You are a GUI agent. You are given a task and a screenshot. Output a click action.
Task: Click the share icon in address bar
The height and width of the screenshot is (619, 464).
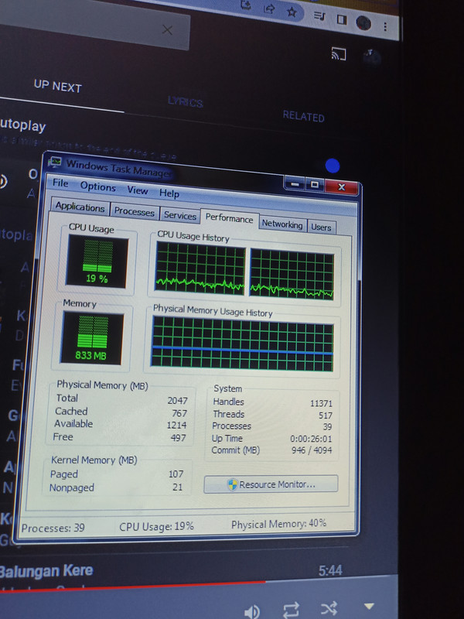269,8
